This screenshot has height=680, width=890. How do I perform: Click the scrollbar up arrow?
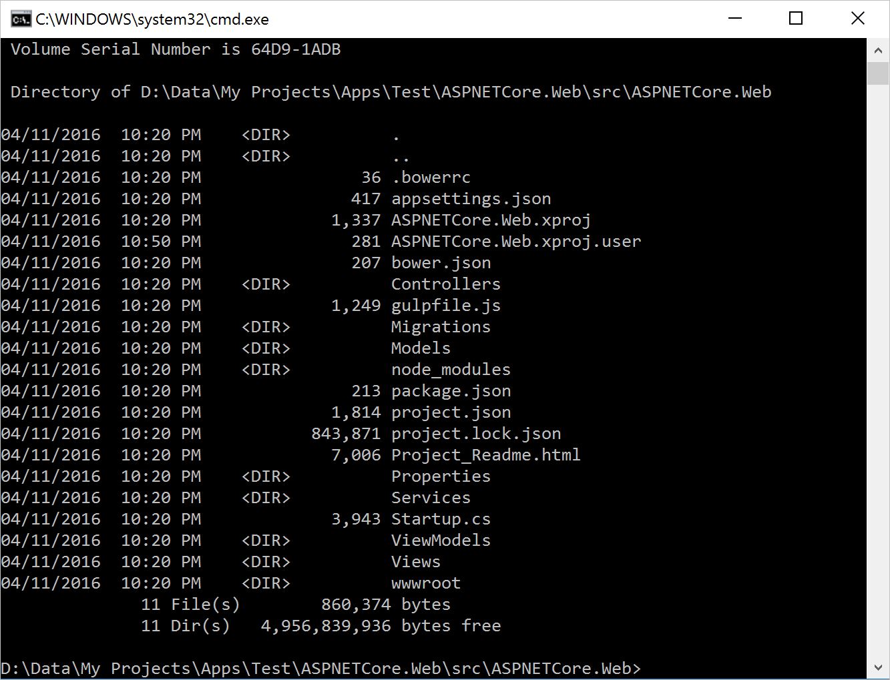click(x=877, y=51)
